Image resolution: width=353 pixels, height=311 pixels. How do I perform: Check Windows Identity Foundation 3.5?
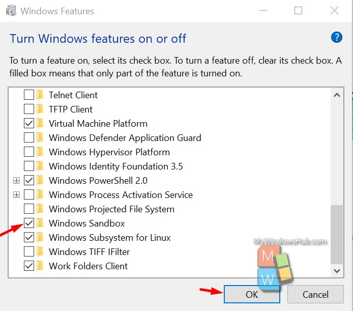pyautogui.click(x=29, y=166)
